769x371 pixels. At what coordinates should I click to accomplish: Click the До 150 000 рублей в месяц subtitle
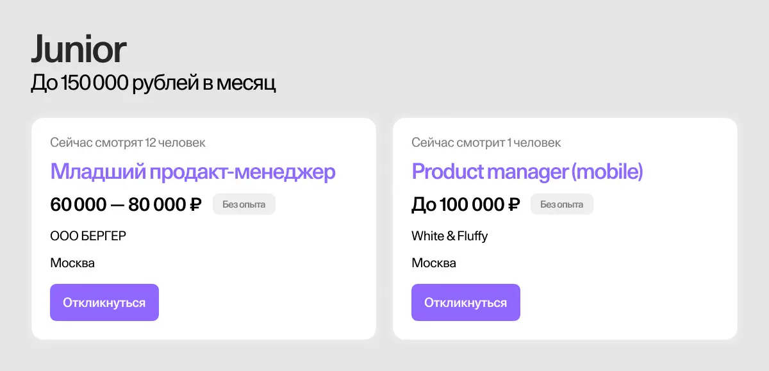(154, 82)
